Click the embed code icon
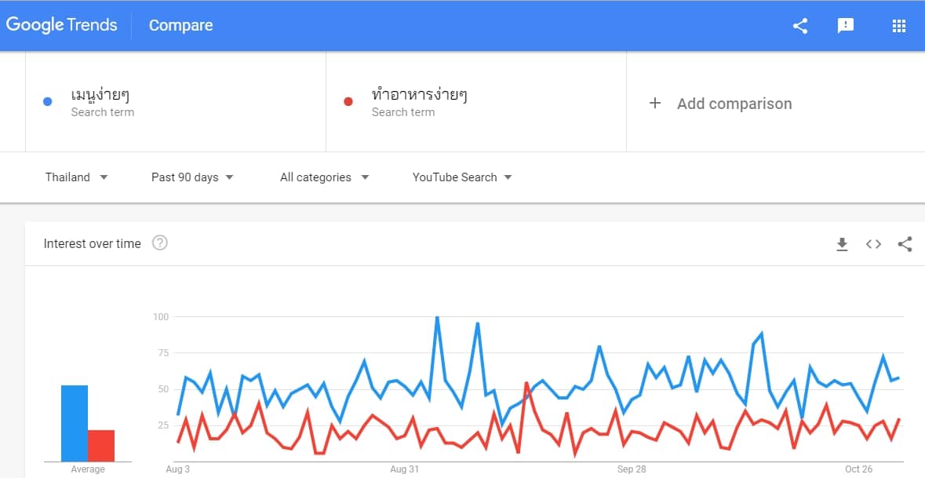 coord(873,244)
